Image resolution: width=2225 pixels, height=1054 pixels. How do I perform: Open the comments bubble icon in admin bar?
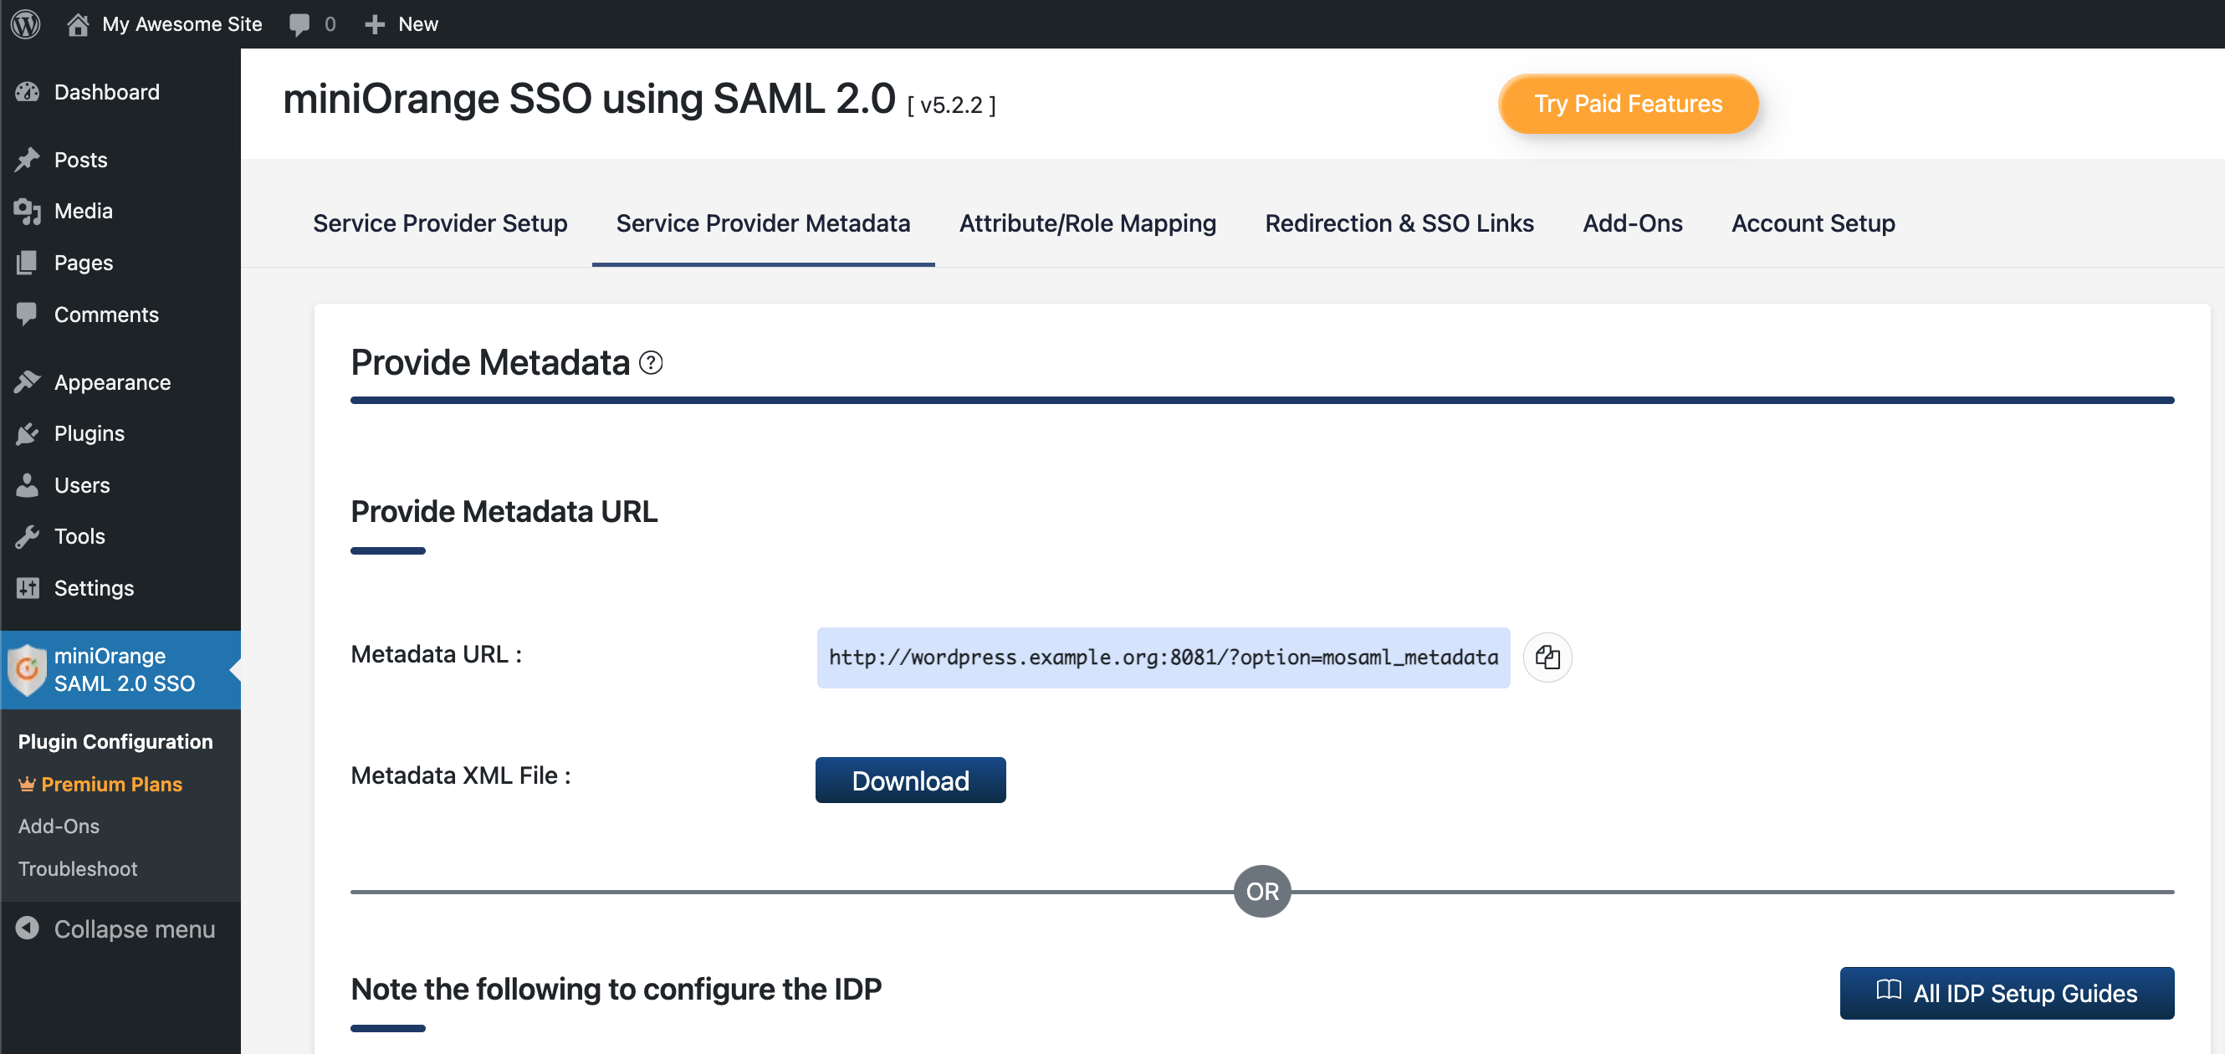click(299, 24)
